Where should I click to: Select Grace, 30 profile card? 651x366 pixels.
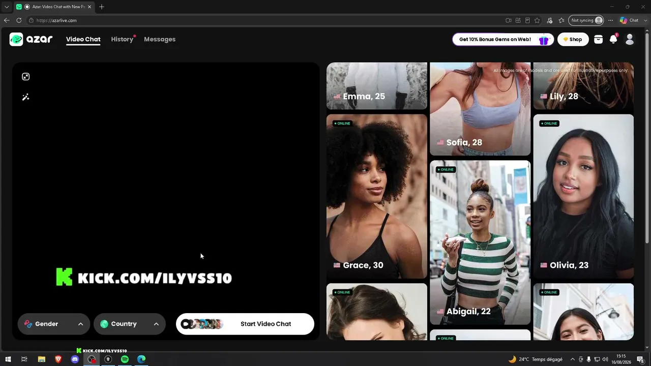[377, 196]
